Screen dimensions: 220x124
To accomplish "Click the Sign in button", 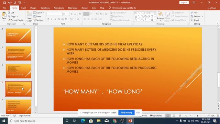I will pyautogui.click(x=184, y=2).
